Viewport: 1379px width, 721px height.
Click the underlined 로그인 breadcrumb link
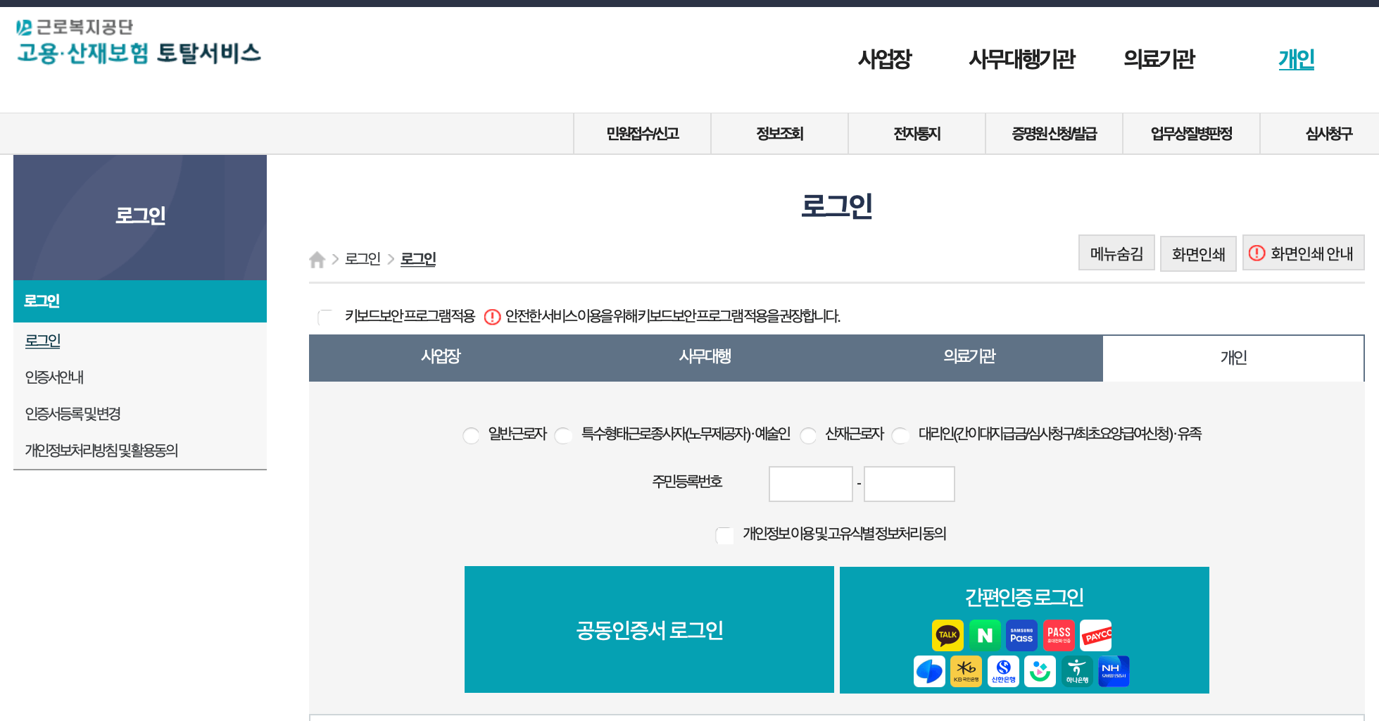[418, 259]
